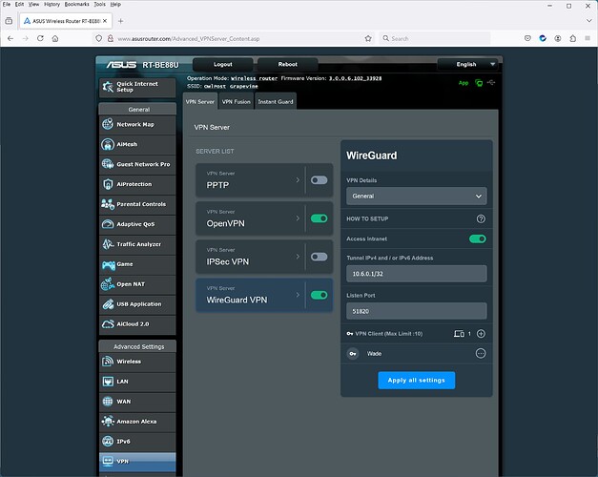Open the Game section
The height and width of the screenshot is (477, 598).
coord(137,264)
